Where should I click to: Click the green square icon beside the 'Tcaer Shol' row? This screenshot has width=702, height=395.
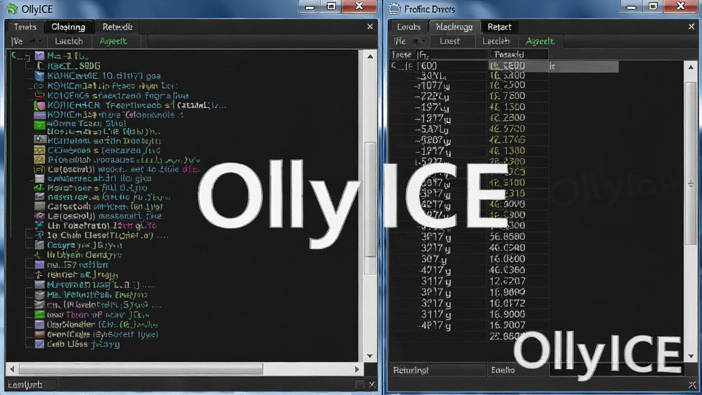point(39,125)
